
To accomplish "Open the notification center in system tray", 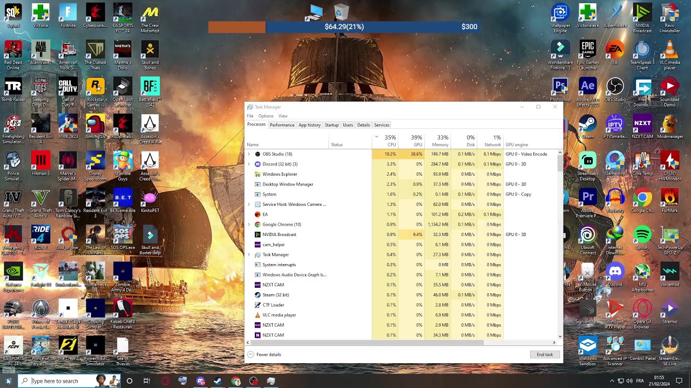I will pos(679,381).
